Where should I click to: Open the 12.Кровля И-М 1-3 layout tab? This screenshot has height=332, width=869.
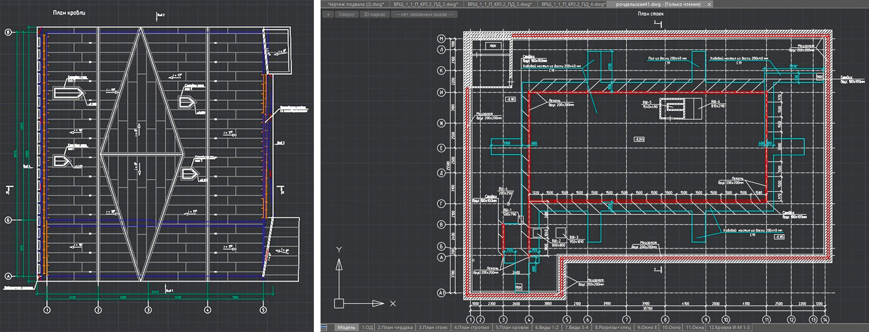(729, 328)
